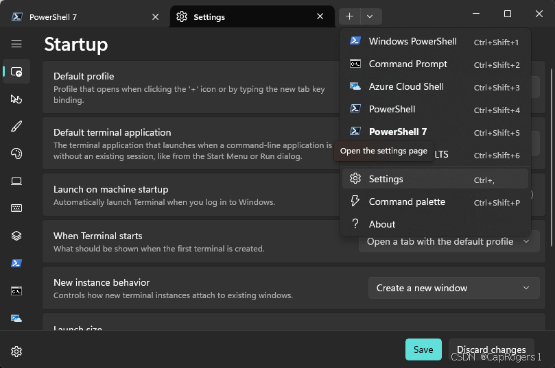Open the Interaction settings sidebar icon
The width and height of the screenshot is (555, 368).
(16, 99)
